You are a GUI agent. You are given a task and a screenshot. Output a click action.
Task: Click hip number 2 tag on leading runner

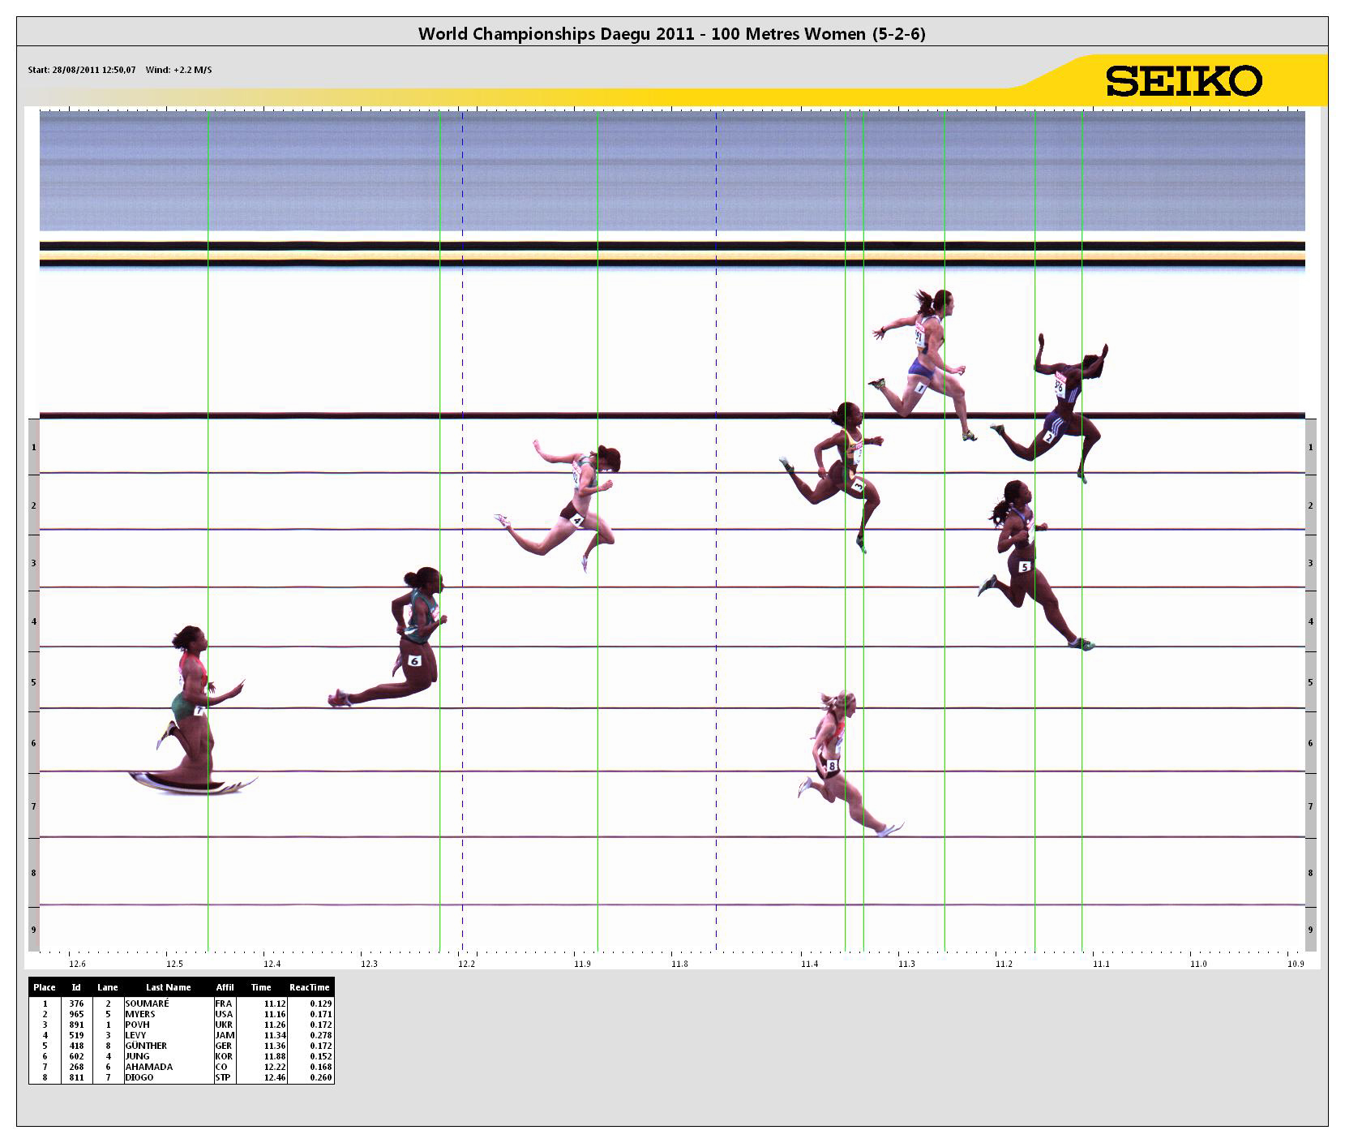(1049, 436)
